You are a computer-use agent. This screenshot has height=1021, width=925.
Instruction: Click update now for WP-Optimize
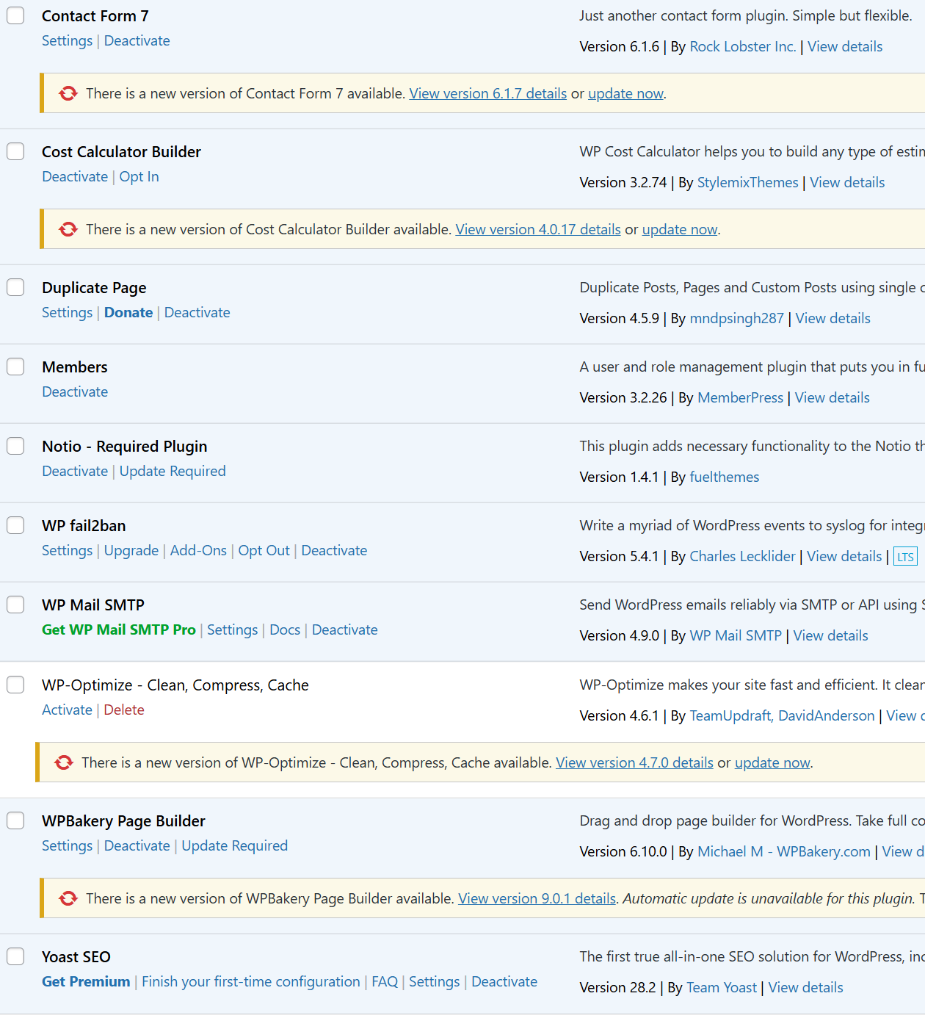click(x=772, y=762)
